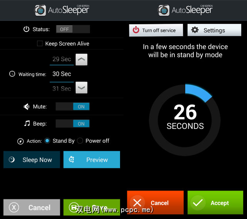Click the circled X icon in gray Cancel

tap(14, 207)
